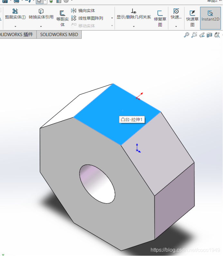
Task: Click Previous View icon
Action: click(202, 35)
